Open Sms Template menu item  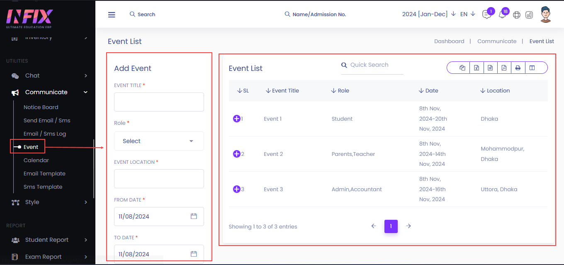43,187
